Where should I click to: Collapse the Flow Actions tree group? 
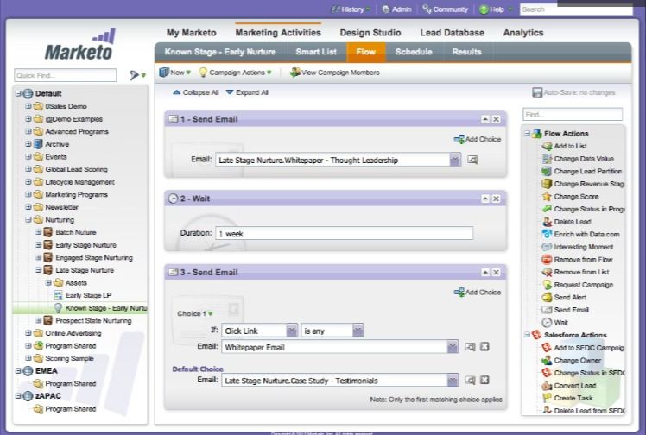[x=527, y=134]
